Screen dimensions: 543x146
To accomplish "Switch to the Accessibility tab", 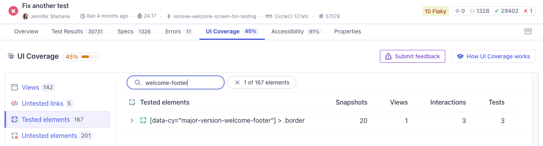I will tap(296, 31).
